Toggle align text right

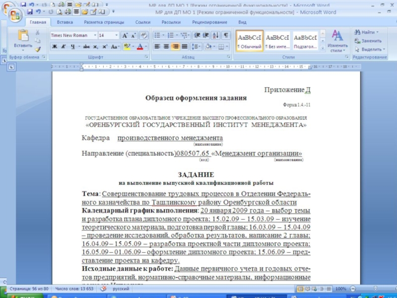[x=175, y=47]
